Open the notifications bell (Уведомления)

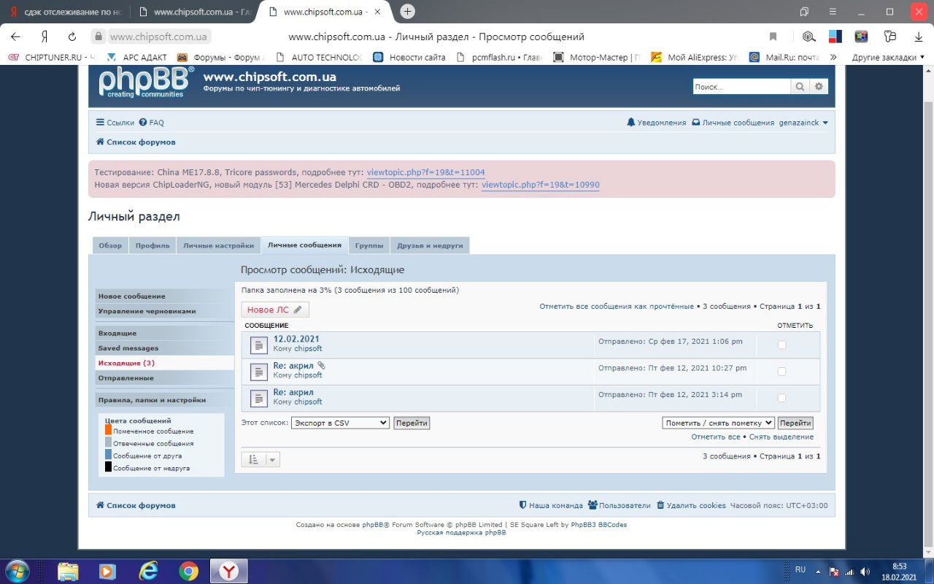[x=631, y=123]
